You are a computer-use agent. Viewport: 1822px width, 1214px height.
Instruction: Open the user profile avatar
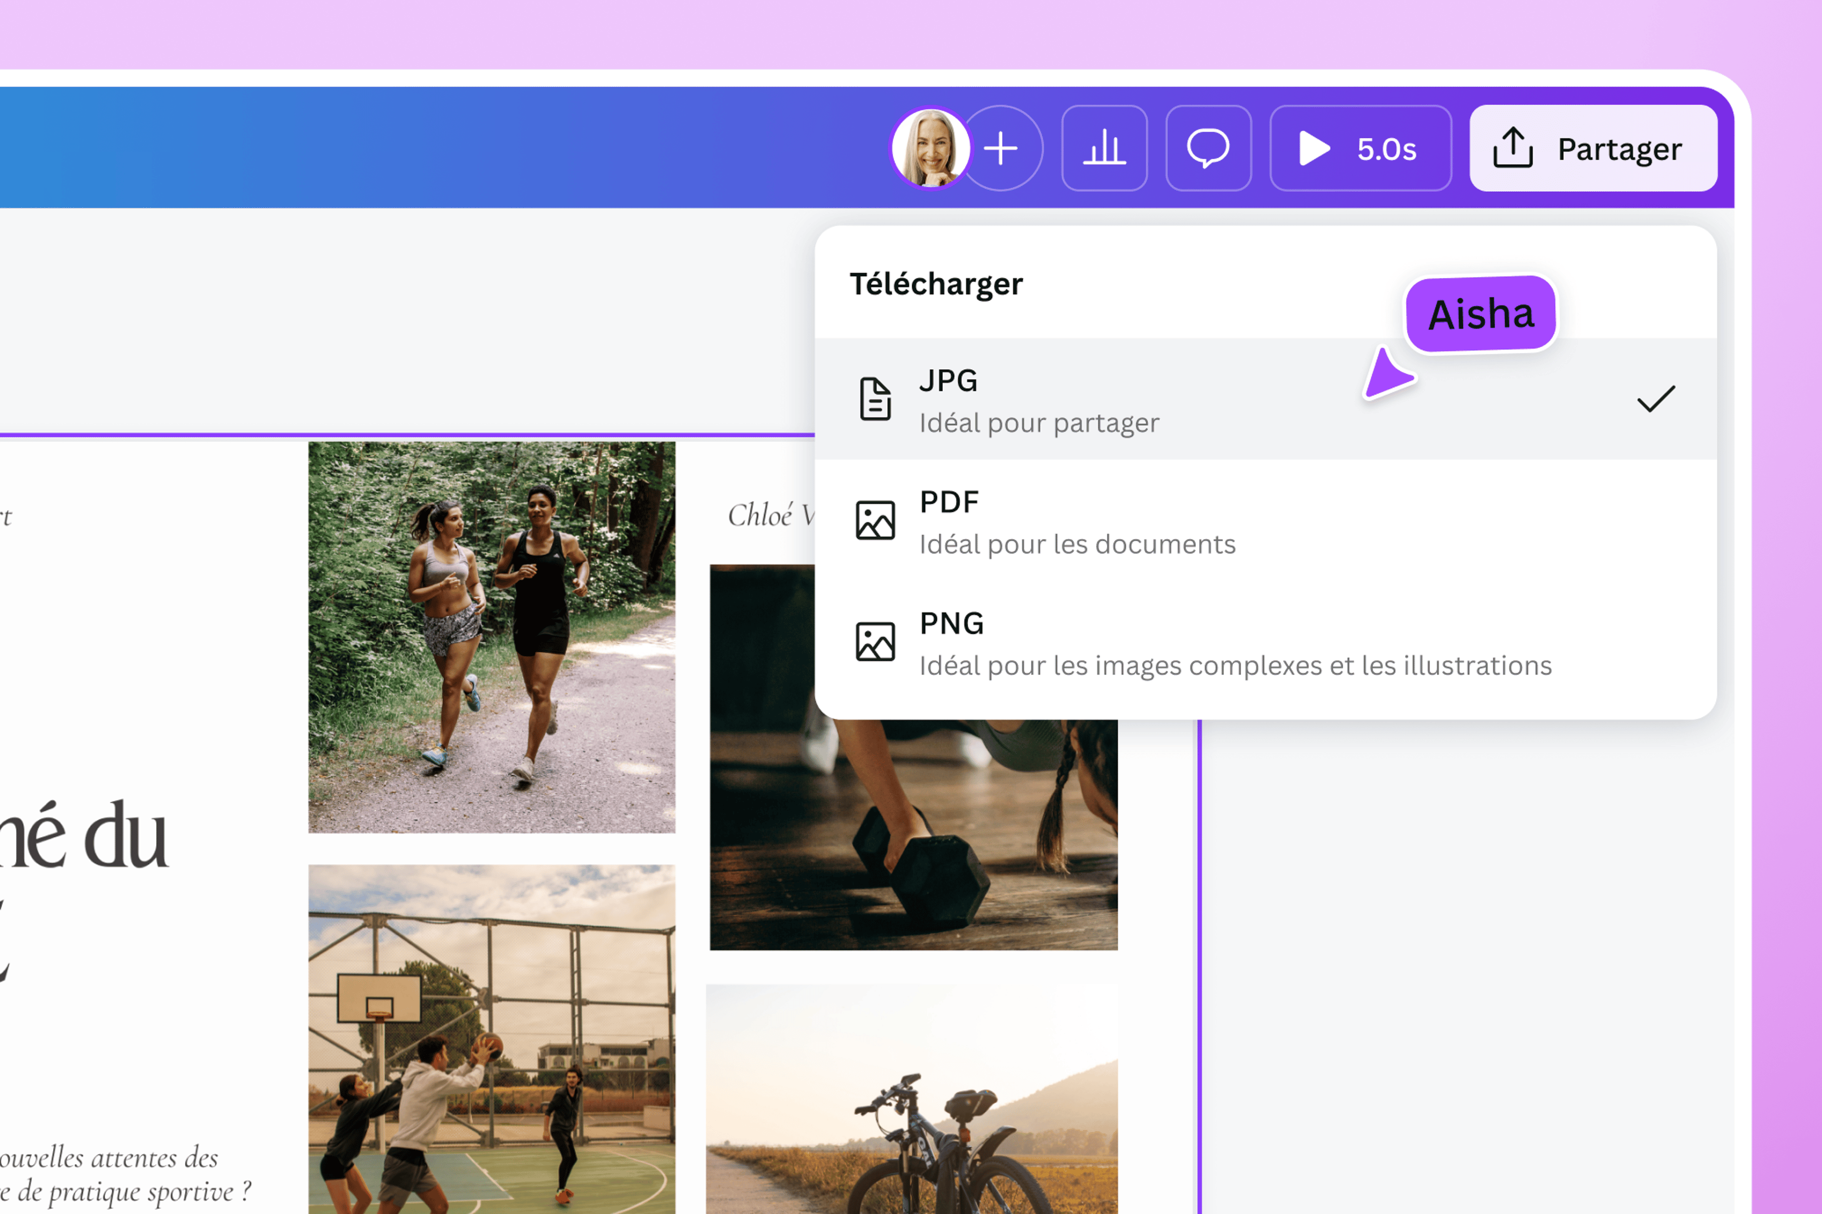pos(930,148)
